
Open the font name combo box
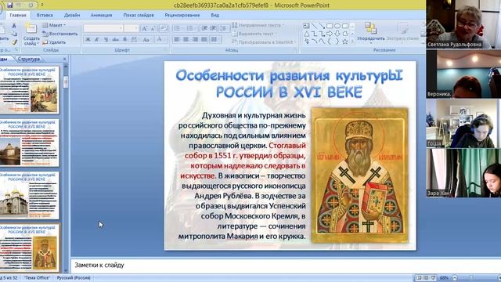tap(103, 28)
